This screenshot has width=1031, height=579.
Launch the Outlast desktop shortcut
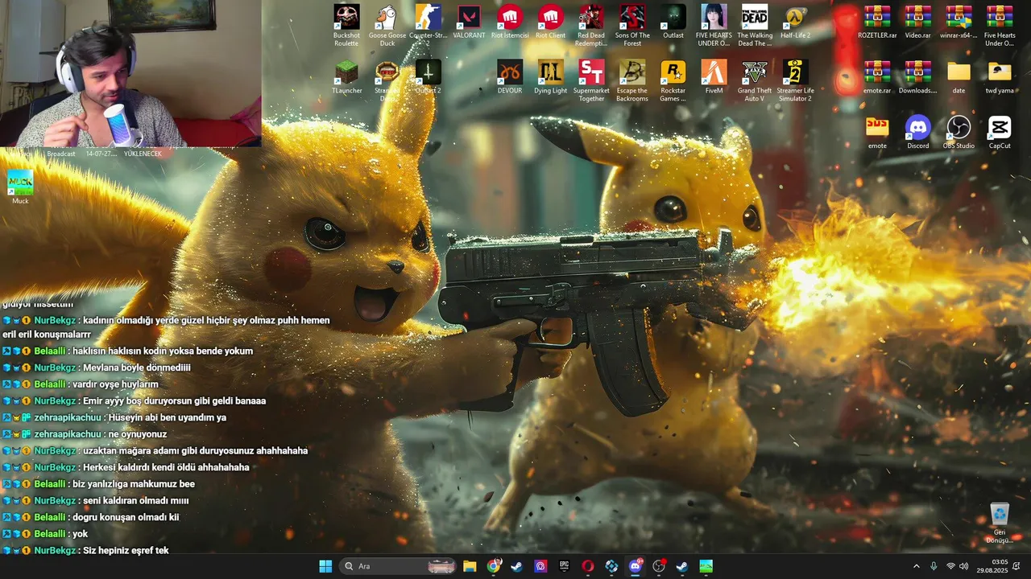[x=673, y=23]
